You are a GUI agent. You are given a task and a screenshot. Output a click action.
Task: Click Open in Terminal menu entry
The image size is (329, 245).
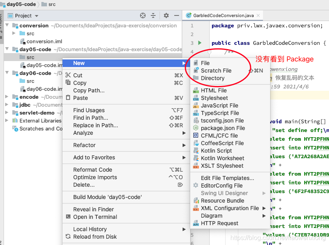pos(95,217)
